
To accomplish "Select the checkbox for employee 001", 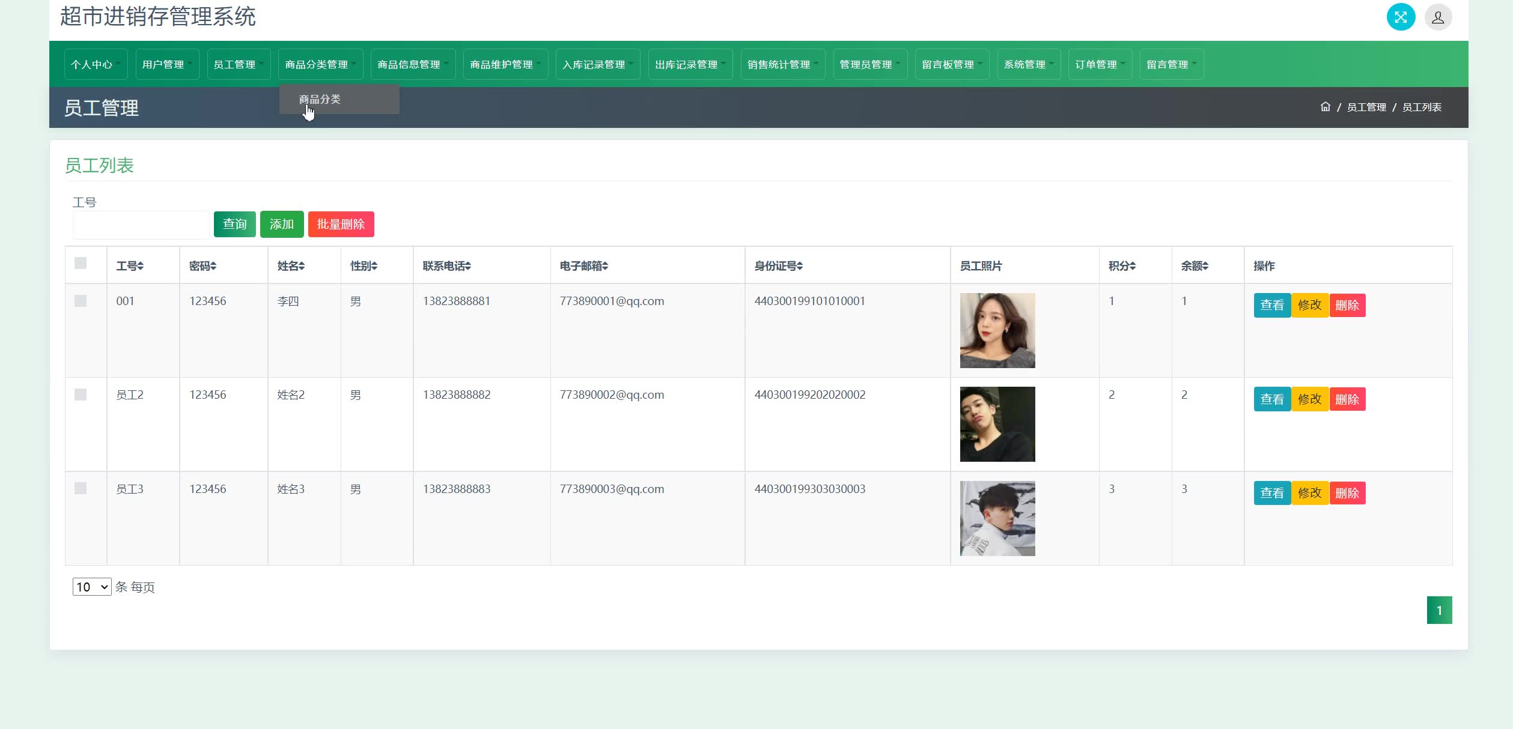I will [81, 301].
